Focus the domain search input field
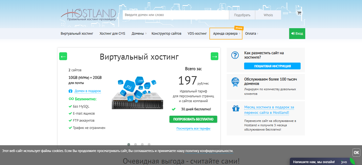Screen dimensions: 362x165 pyautogui.click(x=176, y=15)
